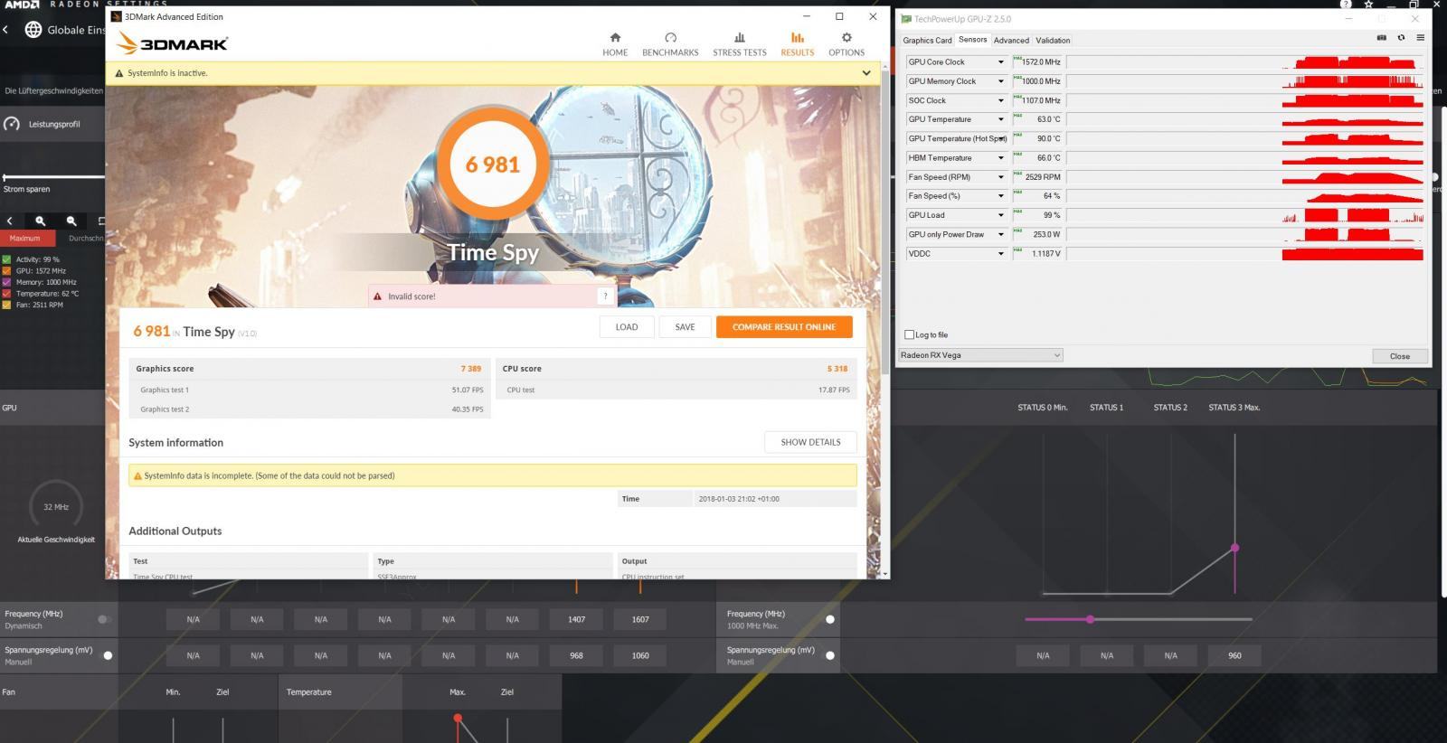
Task: Switch to the Advanced tab in GPU-Z
Action: tap(1011, 40)
